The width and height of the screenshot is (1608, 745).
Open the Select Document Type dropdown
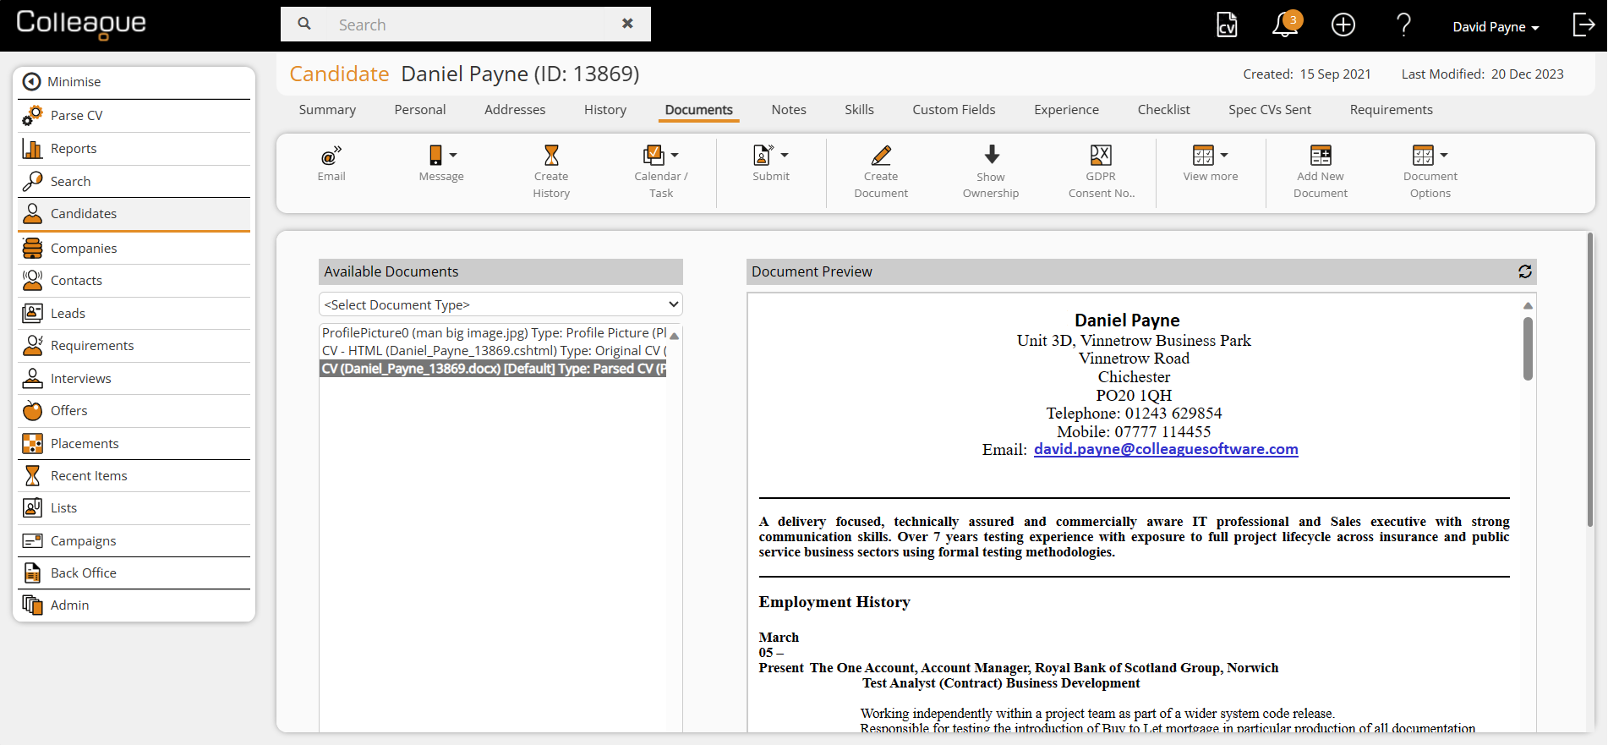point(500,304)
